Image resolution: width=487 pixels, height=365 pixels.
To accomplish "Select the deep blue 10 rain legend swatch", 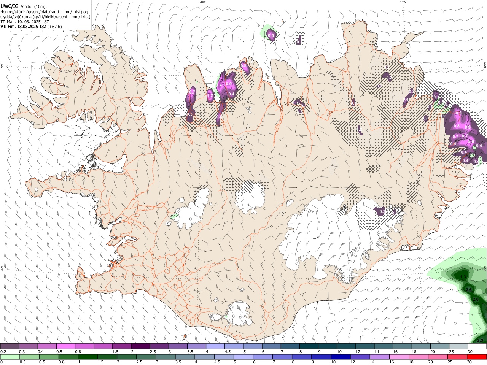I will [x=341, y=357].
